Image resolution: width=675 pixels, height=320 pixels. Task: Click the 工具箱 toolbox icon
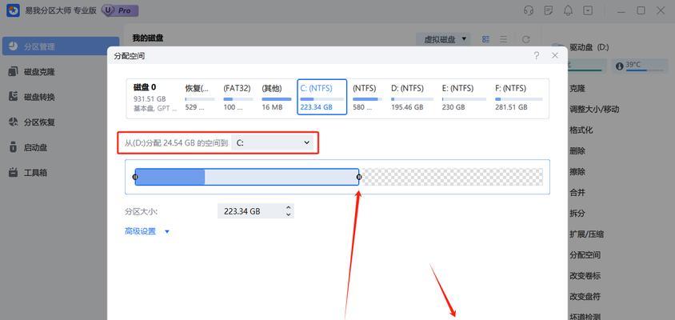pyautogui.click(x=14, y=173)
